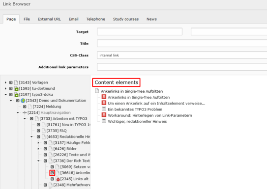Show content elements of [4653] Redaktionelle
The width and height of the screenshot is (267, 189).
click(x=38, y=137)
